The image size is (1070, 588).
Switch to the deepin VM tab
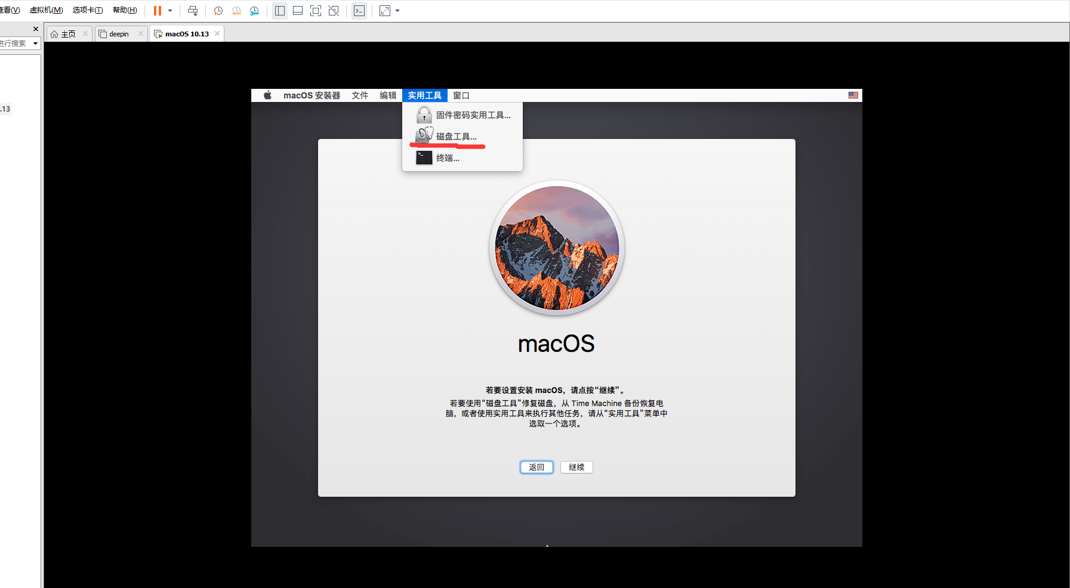pyautogui.click(x=119, y=34)
